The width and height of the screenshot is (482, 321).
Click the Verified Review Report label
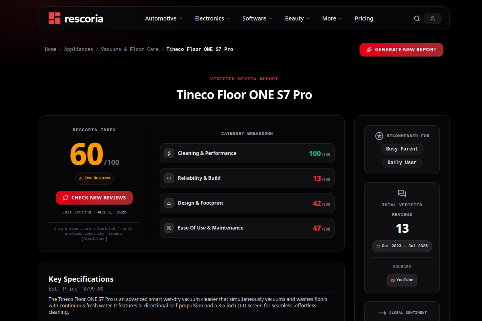[x=244, y=79]
